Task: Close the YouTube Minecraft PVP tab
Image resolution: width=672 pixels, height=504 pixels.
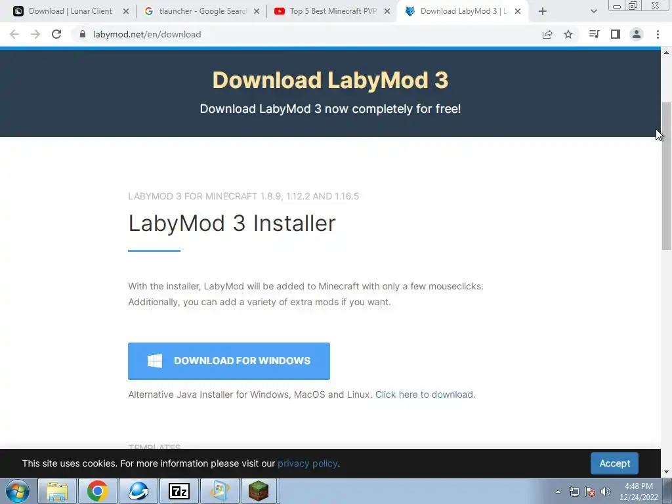Action: tap(387, 11)
